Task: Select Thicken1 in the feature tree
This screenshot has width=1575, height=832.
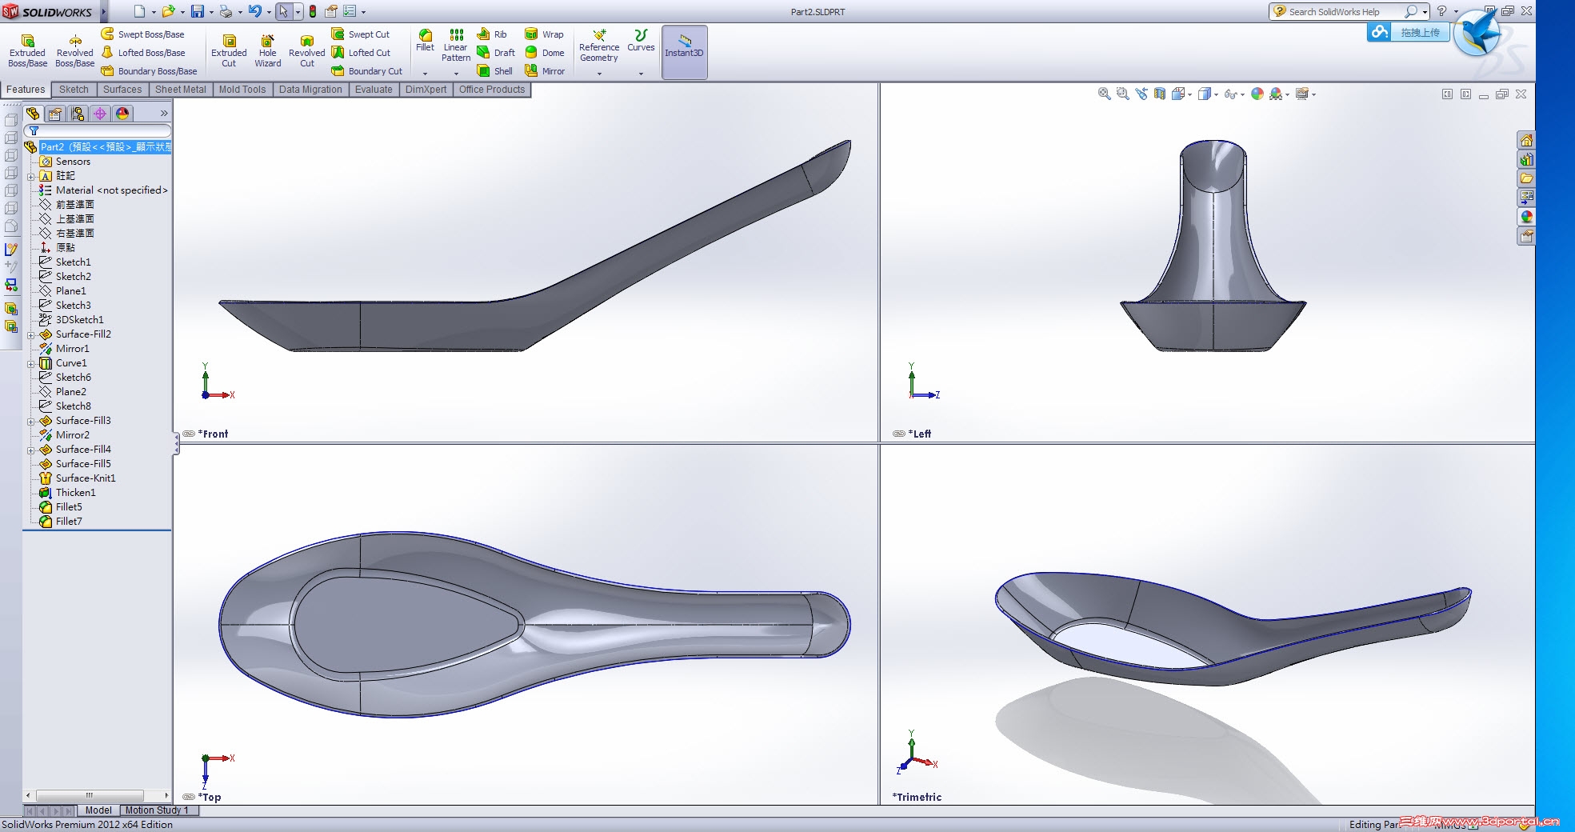Action: tap(67, 493)
